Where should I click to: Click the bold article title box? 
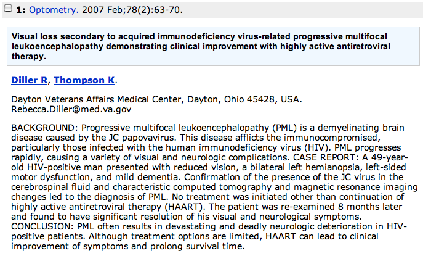213,46
